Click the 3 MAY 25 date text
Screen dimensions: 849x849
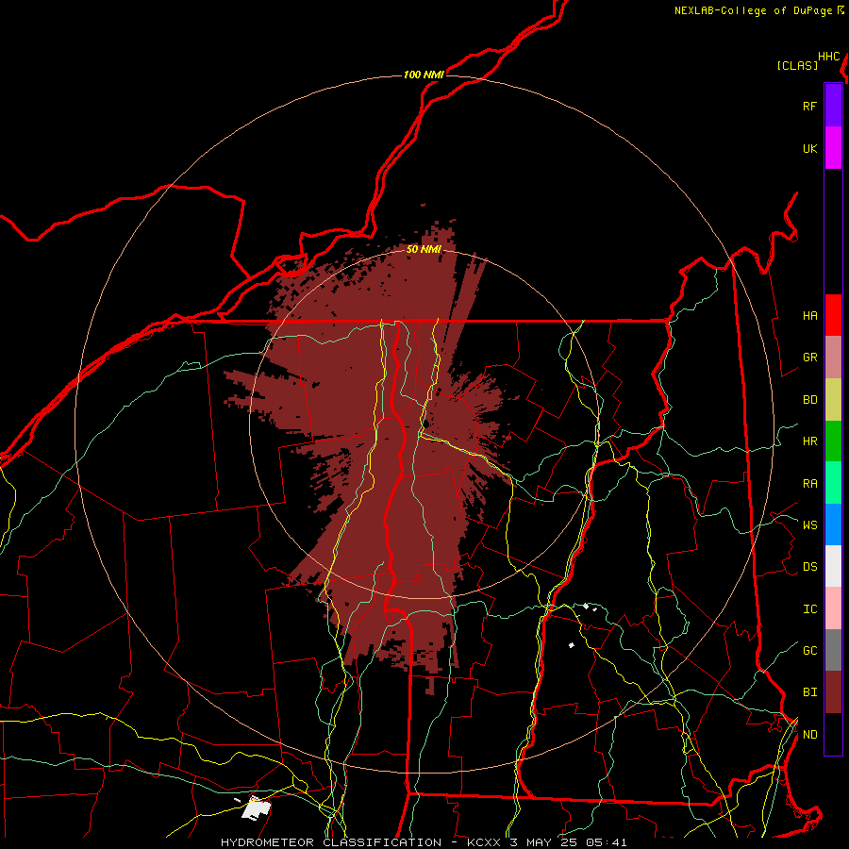pyautogui.click(x=544, y=842)
